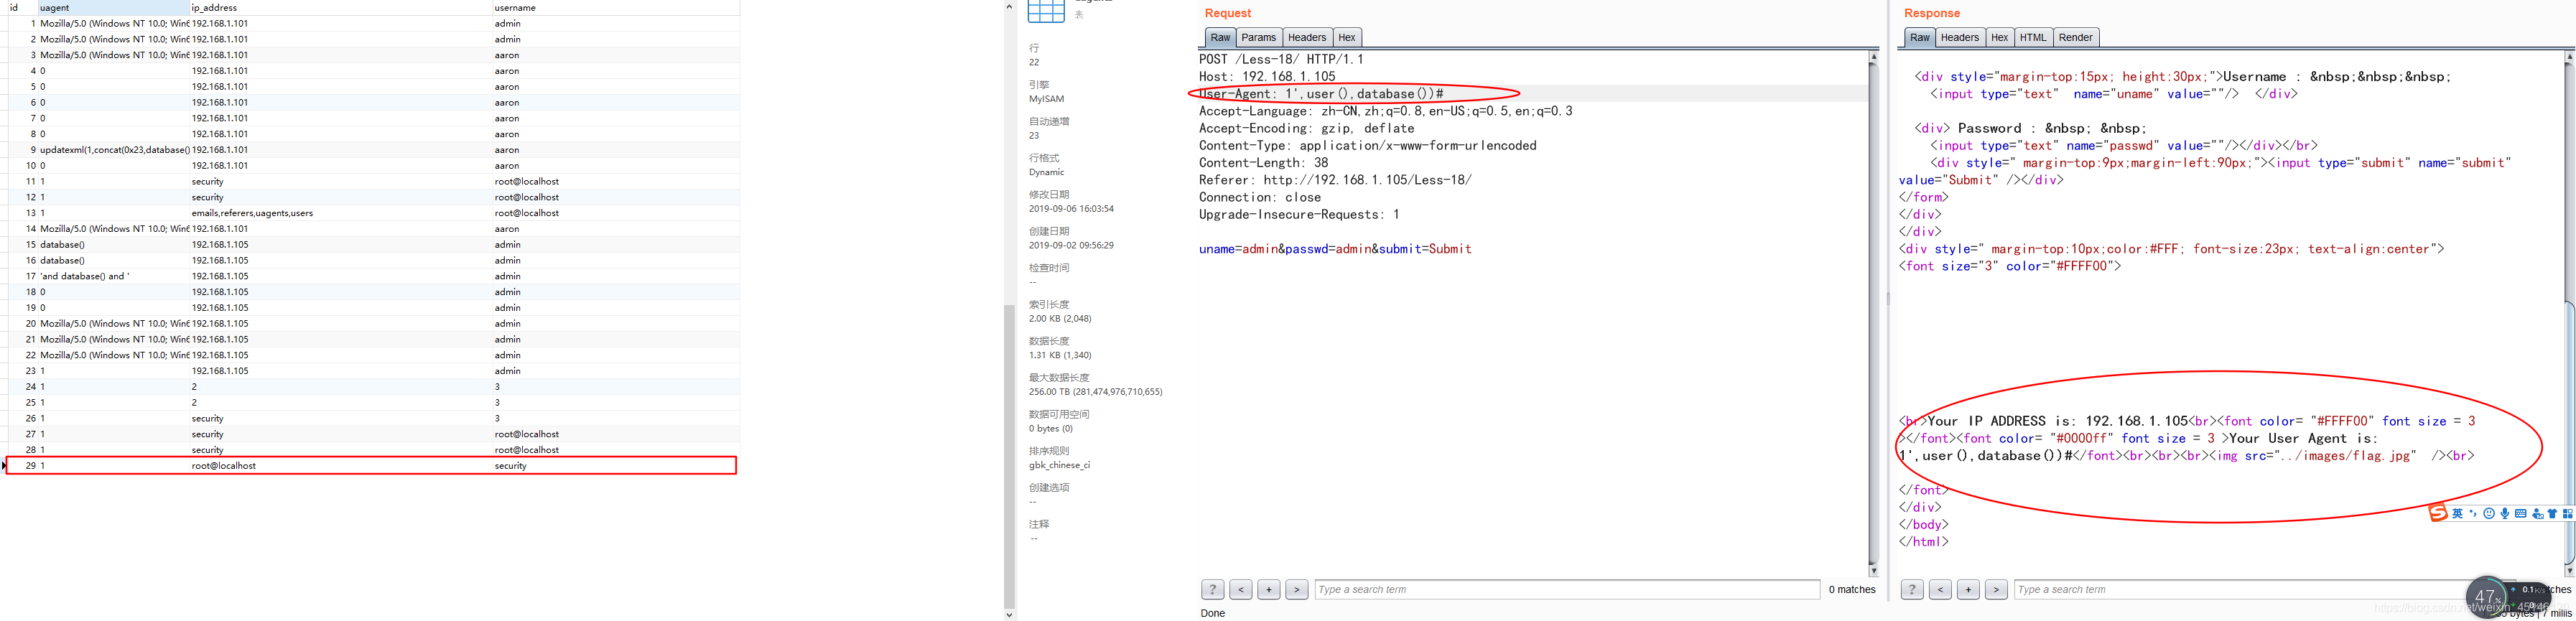Open the Request Headers tab

[x=1306, y=38]
